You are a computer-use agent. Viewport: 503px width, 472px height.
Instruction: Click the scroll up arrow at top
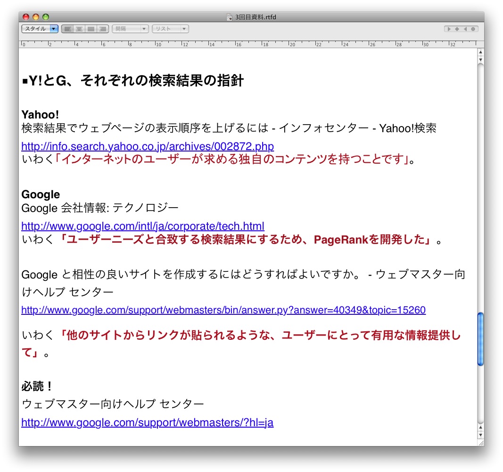click(x=480, y=52)
